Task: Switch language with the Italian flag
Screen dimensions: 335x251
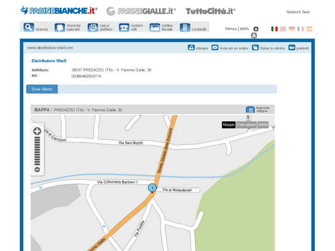Action: pyautogui.click(x=274, y=29)
